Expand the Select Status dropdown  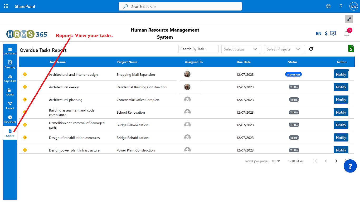click(241, 49)
